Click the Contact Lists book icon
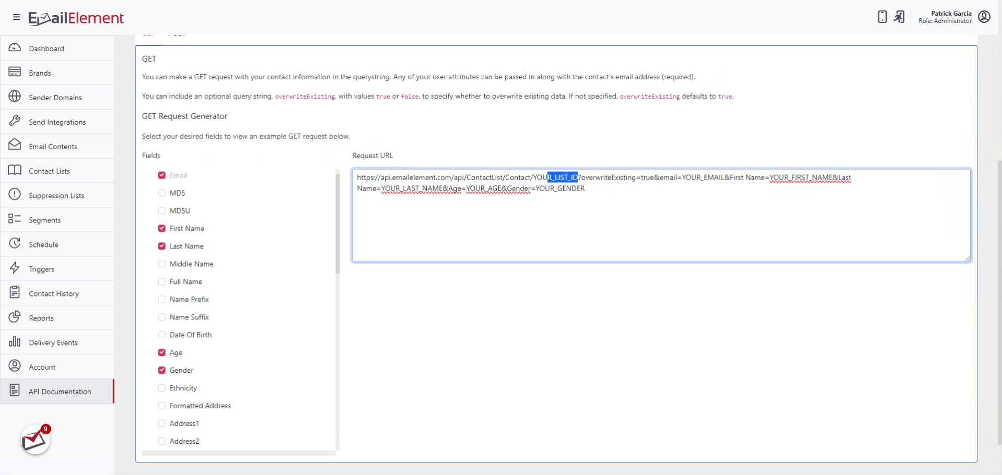The width and height of the screenshot is (1002, 475). click(15, 170)
